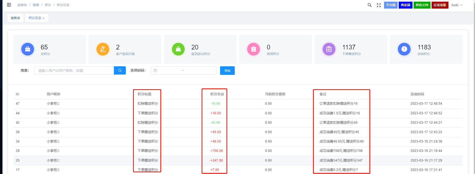
Task: Focus the user ID search input field
Action: pos(74,70)
